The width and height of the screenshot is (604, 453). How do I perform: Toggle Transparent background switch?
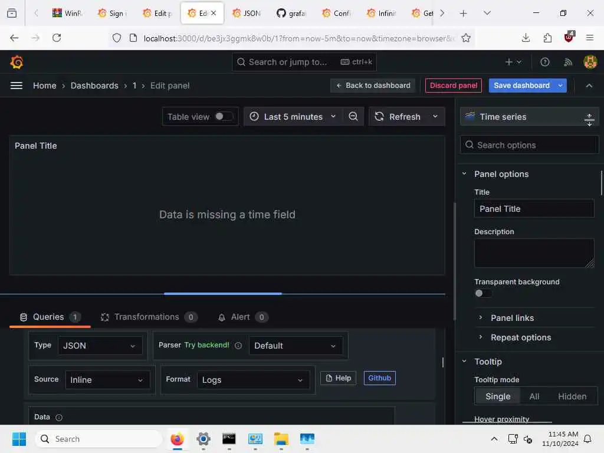[x=482, y=293]
